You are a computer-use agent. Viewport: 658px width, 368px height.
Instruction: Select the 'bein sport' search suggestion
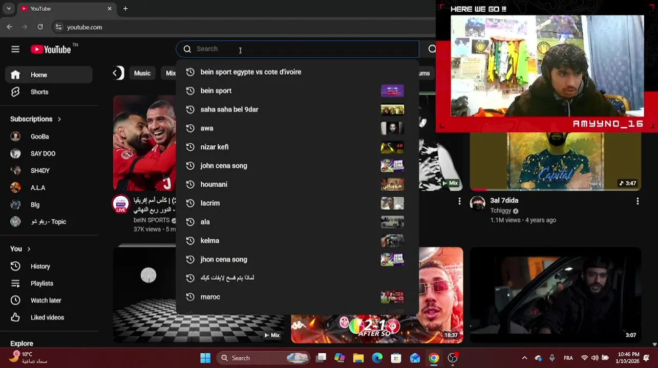click(x=297, y=91)
